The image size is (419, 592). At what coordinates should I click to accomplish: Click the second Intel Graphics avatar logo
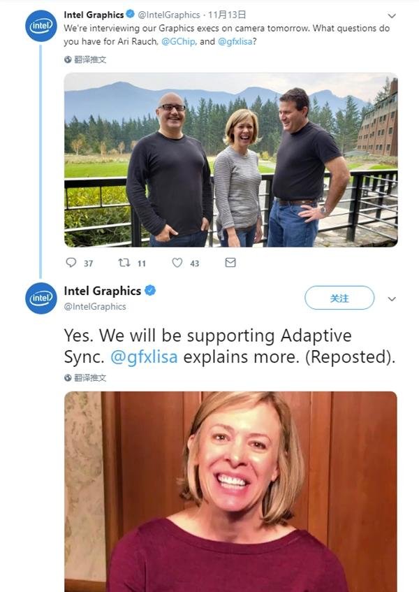click(41, 298)
